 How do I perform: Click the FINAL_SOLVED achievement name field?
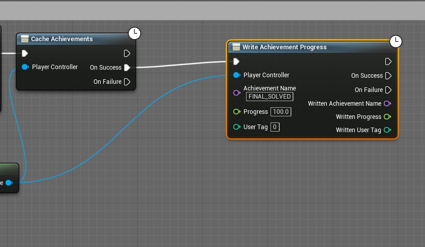[269, 97]
